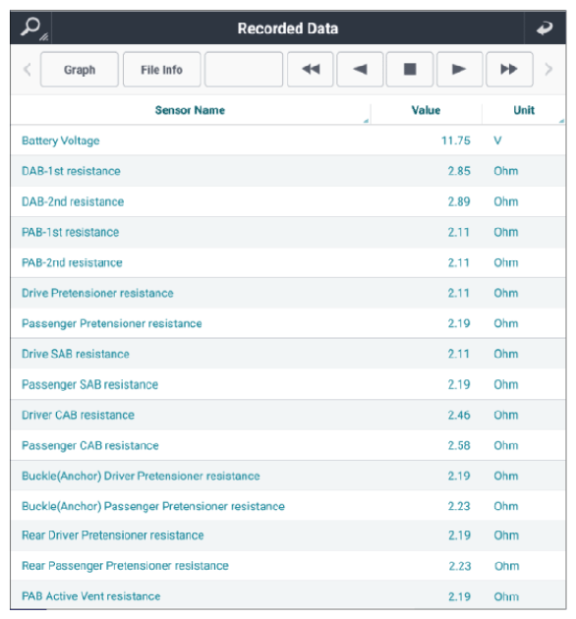
Task: Select Rear Driver Pretensioner resistance row
Action: [288, 535]
